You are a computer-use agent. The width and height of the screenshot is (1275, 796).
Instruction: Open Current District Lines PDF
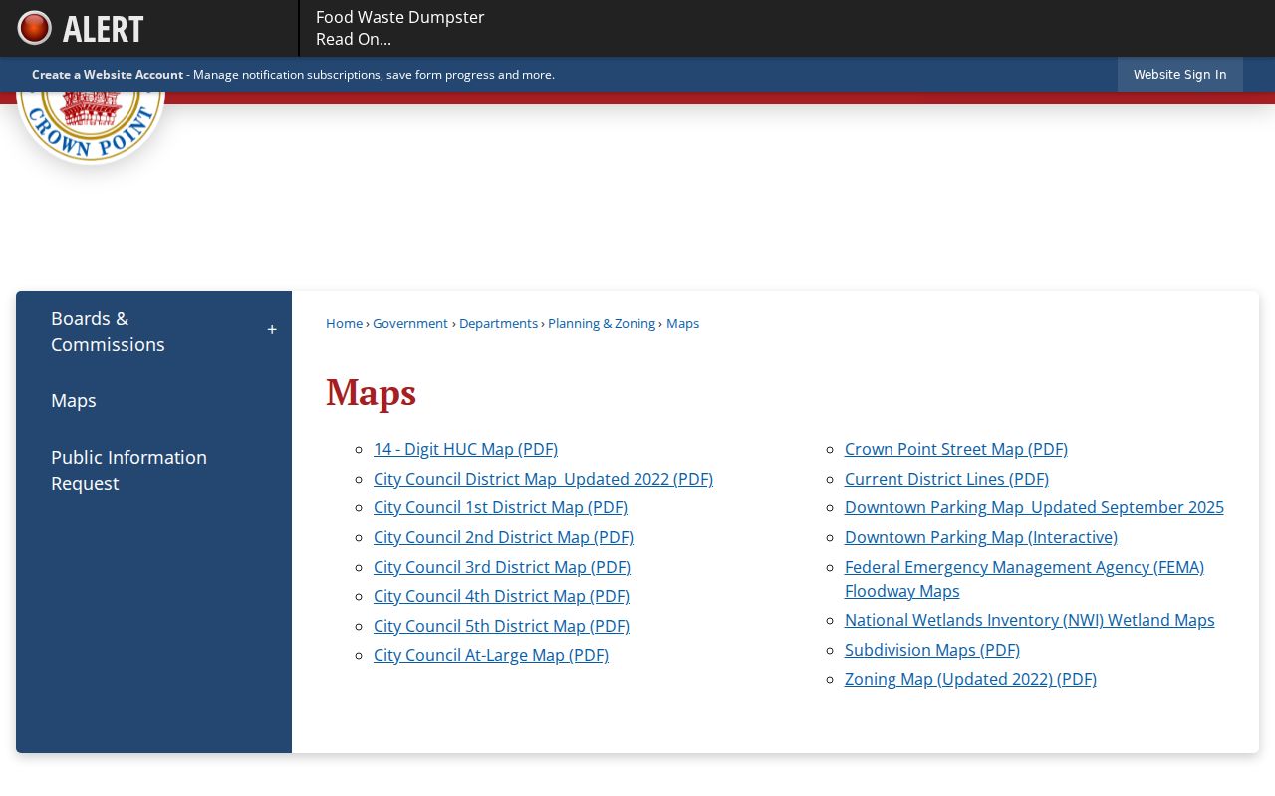tap(946, 479)
